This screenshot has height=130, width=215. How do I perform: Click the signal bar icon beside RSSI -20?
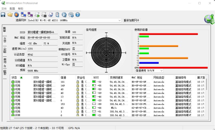pos(94,100)
